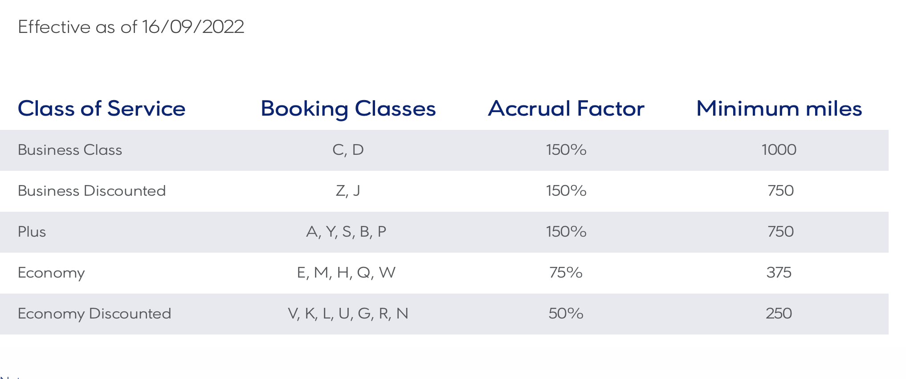Image resolution: width=906 pixels, height=379 pixels.
Task: Click the 'Class of Service' column header
Action: click(102, 109)
